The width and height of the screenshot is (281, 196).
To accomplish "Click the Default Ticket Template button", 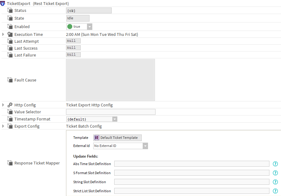I will [x=117, y=138].
